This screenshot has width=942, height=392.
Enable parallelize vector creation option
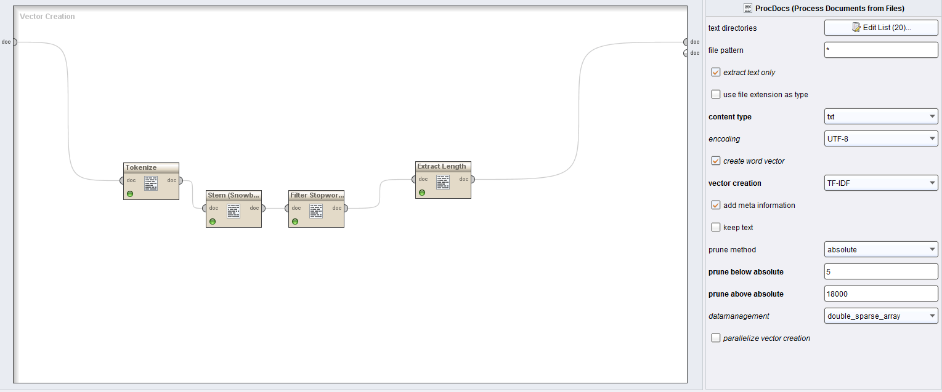[x=715, y=338]
